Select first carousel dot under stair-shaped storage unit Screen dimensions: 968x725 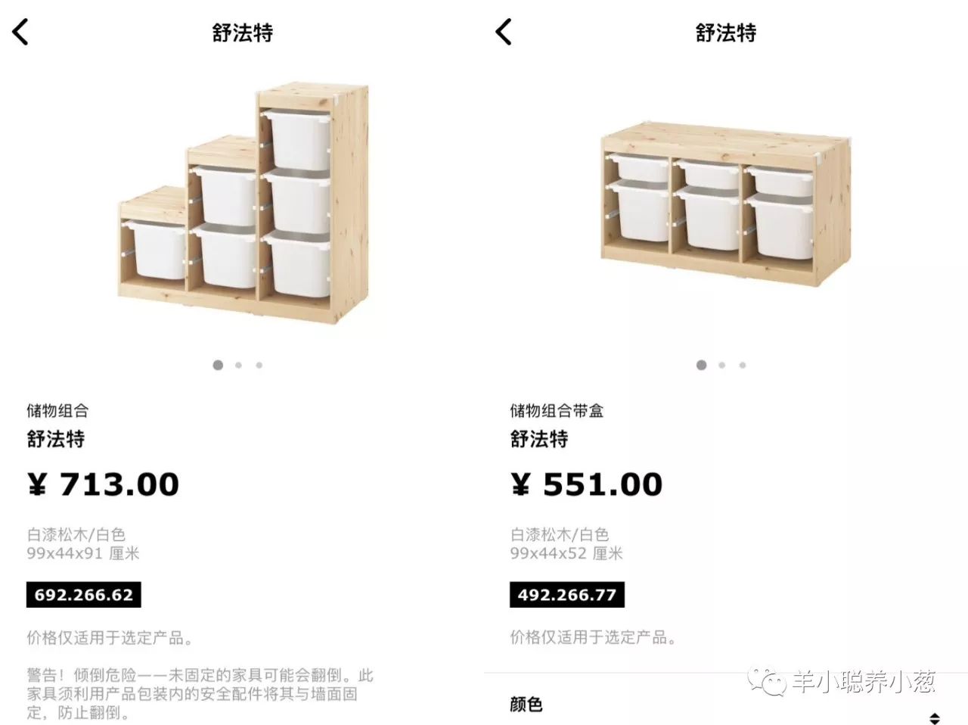click(x=218, y=365)
